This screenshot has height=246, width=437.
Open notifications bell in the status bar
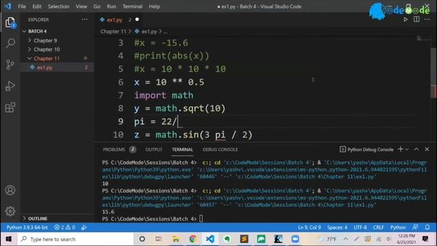click(x=427, y=228)
